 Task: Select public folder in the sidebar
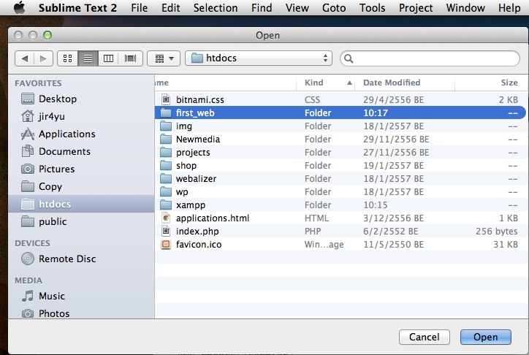point(81,221)
